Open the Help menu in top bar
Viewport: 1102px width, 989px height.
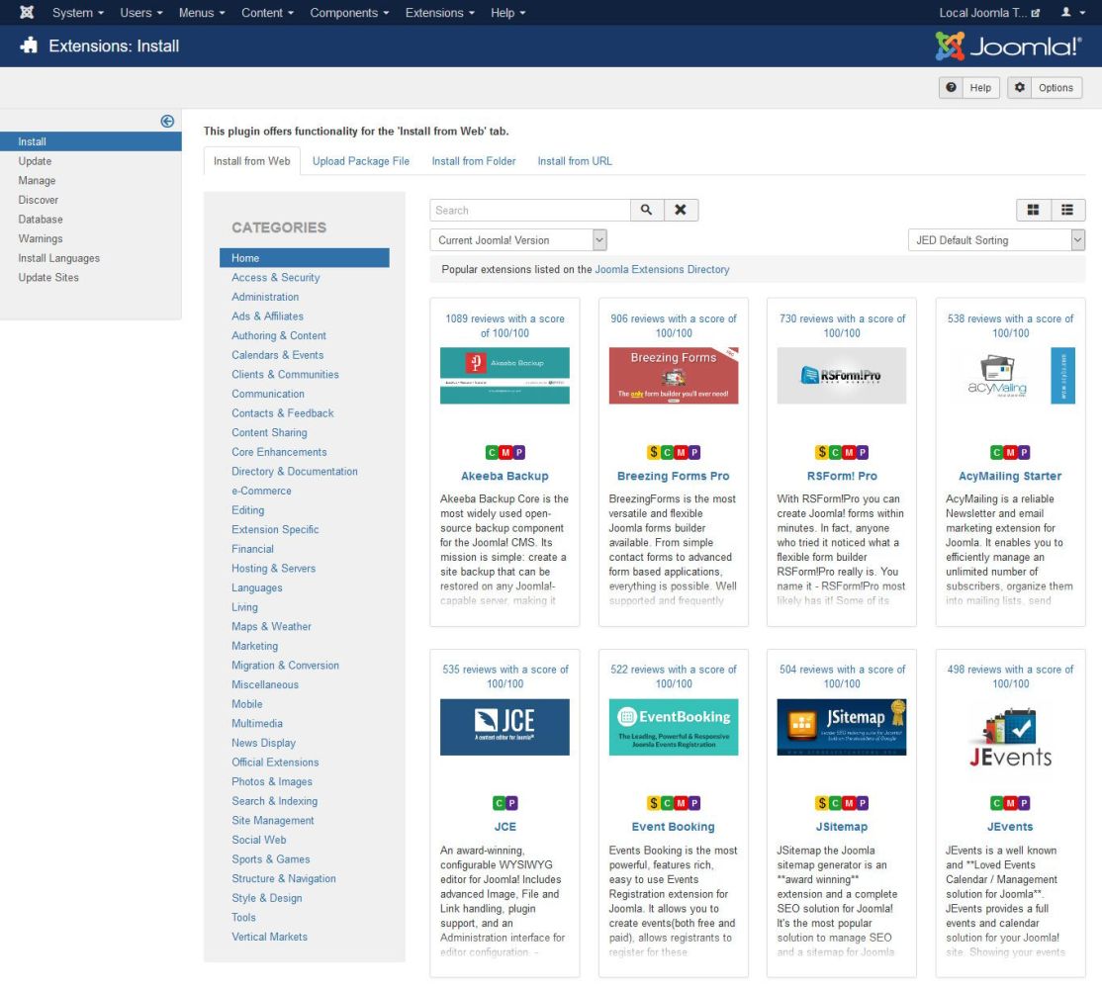[x=508, y=13]
